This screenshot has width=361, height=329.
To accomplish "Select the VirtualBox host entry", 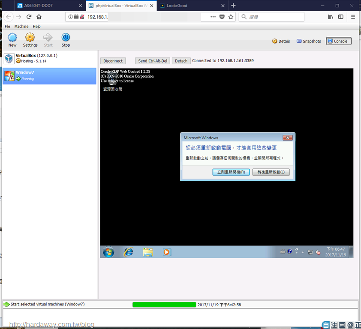I will coord(49,58).
